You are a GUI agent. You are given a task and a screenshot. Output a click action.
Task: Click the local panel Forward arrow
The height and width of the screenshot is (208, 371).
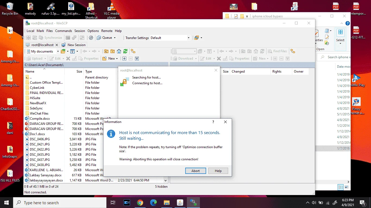pyautogui.click(x=94, y=51)
